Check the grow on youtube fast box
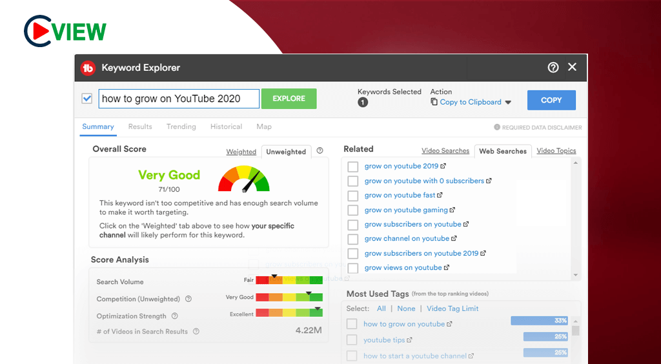Viewport: 661px width, 364px height. [353, 196]
